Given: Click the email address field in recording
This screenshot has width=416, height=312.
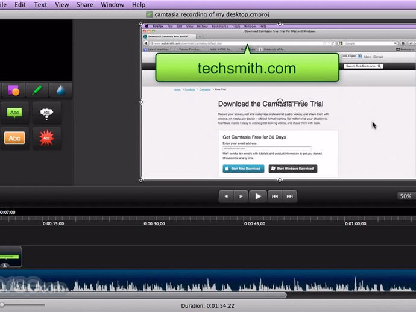Looking at the screenshot, I should click(x=267, y=148).
